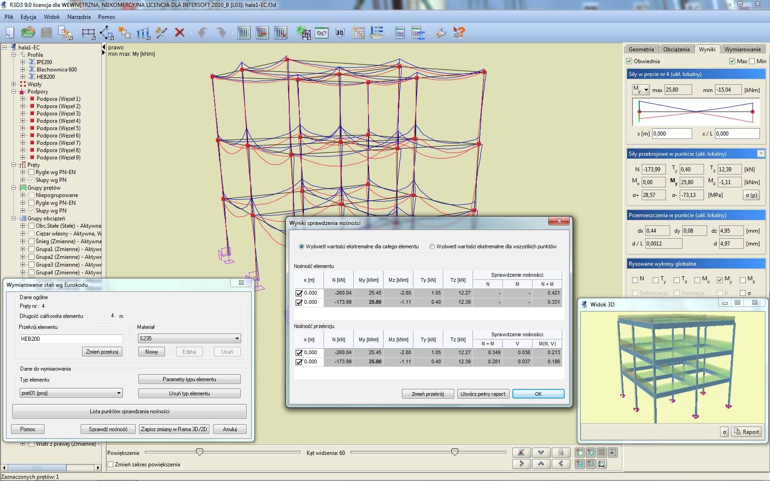Open a project with the folder icon
The image size is (770, 481).
[28, 33]
